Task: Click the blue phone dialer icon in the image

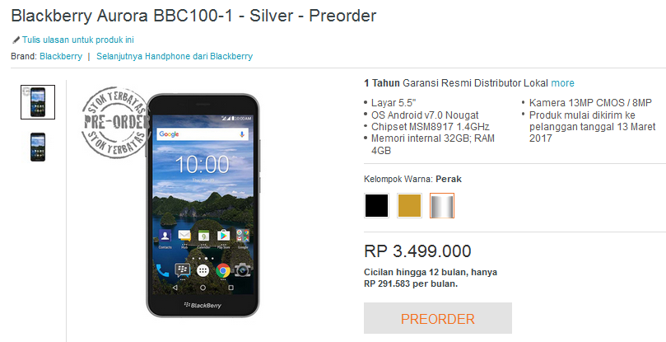Action: [x=162, y=270]
